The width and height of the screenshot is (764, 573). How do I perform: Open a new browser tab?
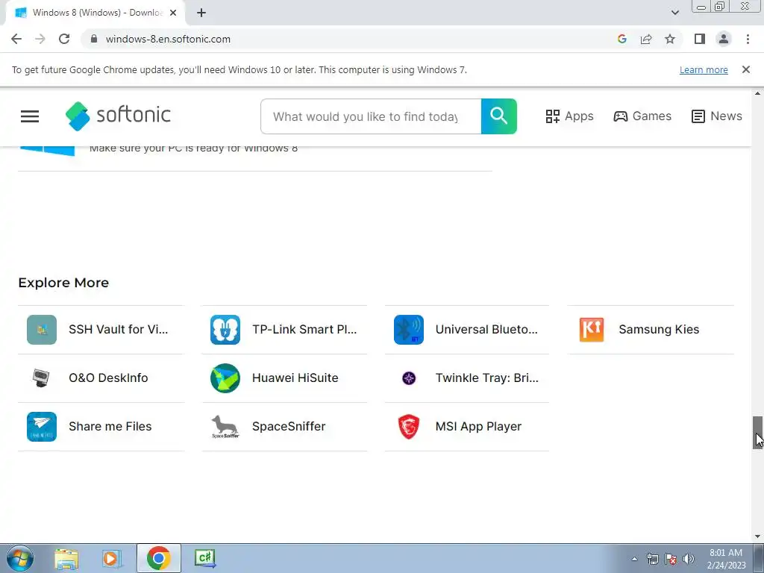pyautogui.click(x=201, y=13)
